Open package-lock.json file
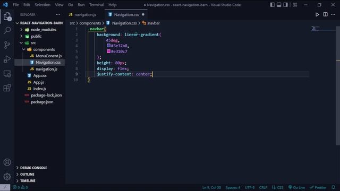This screenshot has height=191, width=340. pos(39,95)
